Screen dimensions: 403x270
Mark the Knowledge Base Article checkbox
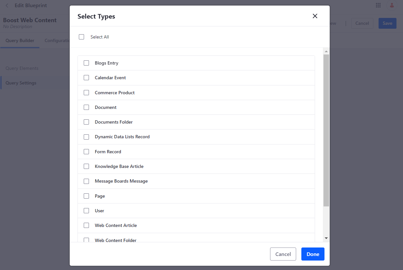click(x=86, y=166)
